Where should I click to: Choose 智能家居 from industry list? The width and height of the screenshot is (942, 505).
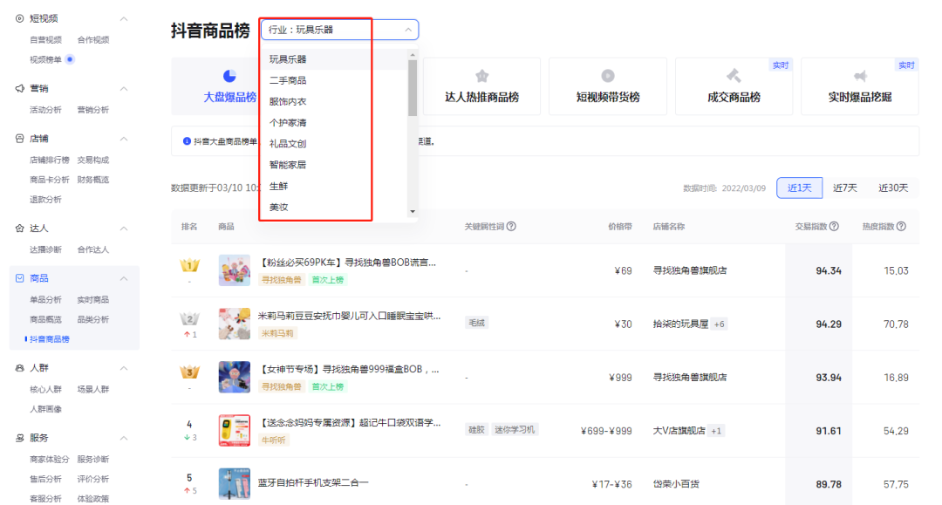pos(334,165)
